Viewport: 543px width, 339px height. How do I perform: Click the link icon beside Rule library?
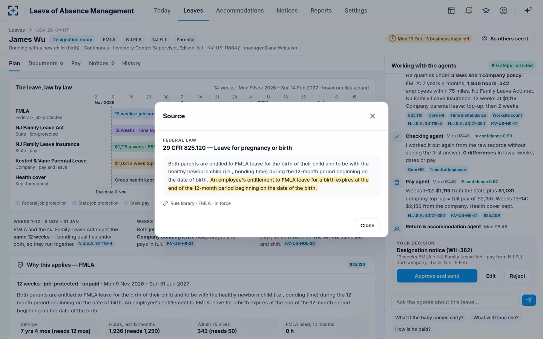click(x=166, y=203)
